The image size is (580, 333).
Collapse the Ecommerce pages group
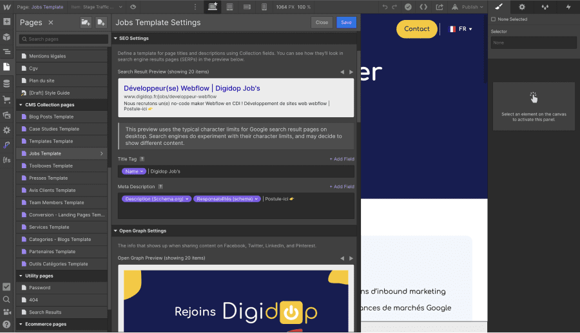[21, 324]
